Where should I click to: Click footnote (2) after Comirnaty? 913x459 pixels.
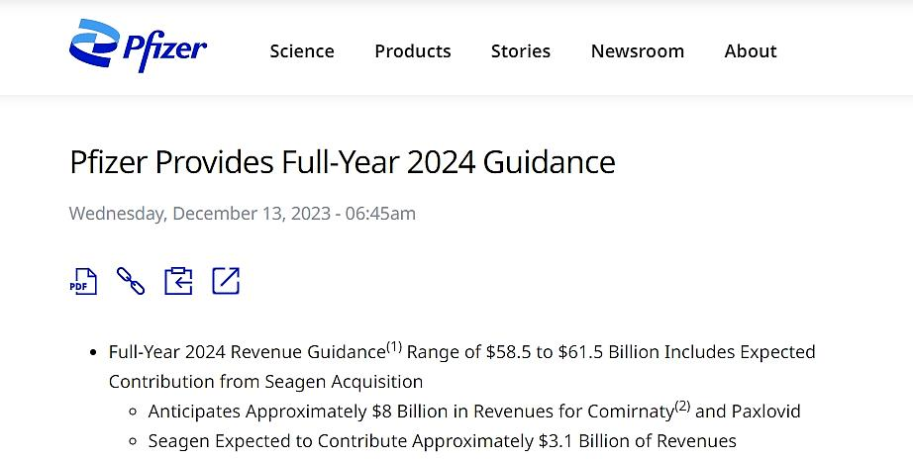(683, 406)
